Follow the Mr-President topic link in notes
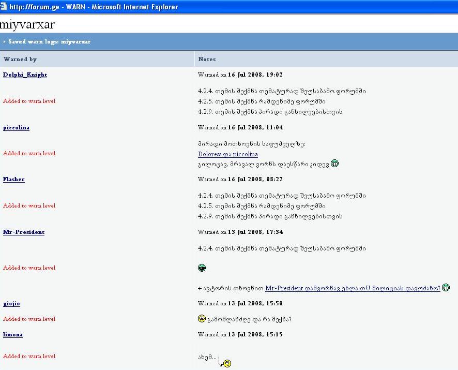458x370 pixels. pos(353,288)
